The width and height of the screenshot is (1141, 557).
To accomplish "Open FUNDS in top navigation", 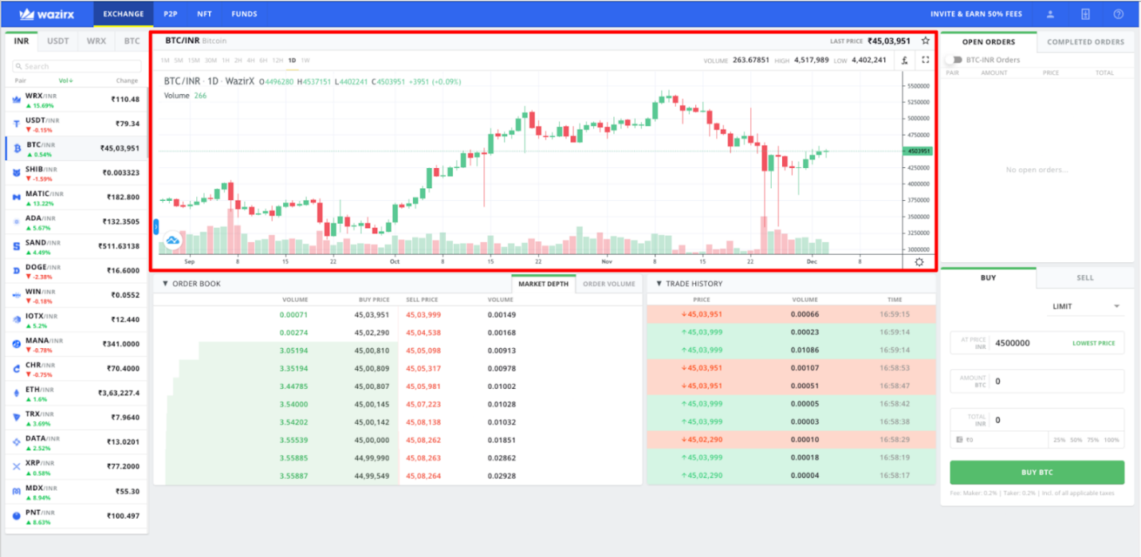I will point(244,14).
